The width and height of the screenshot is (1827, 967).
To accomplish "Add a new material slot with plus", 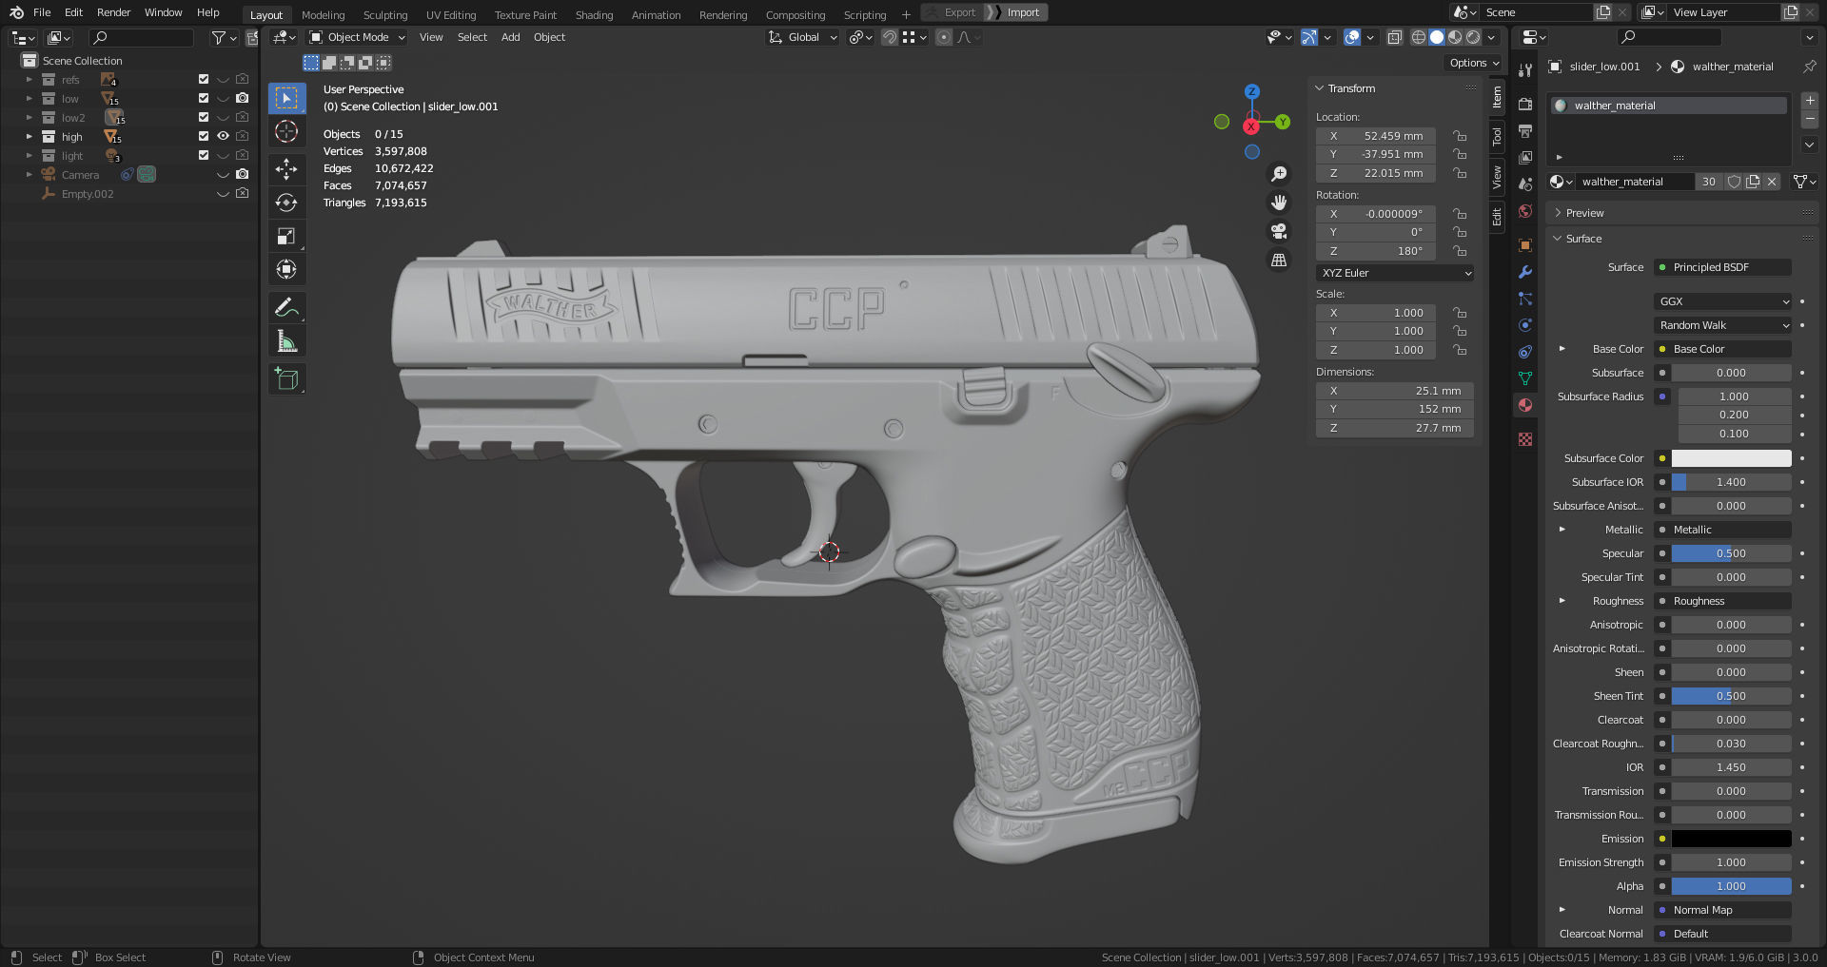I will click(x=1809, y=100).
